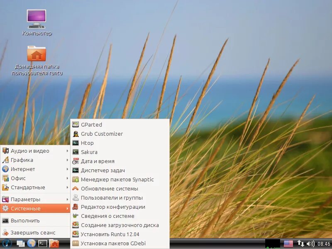Open Пользователи и группы entry
The width and height of the screenshot is (332, 249).
[x=120, y=198]
